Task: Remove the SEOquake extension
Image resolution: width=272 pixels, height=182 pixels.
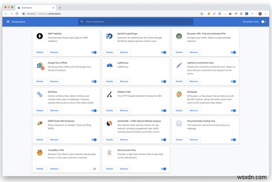Action: pyautogui.click(x=194, y=111)
